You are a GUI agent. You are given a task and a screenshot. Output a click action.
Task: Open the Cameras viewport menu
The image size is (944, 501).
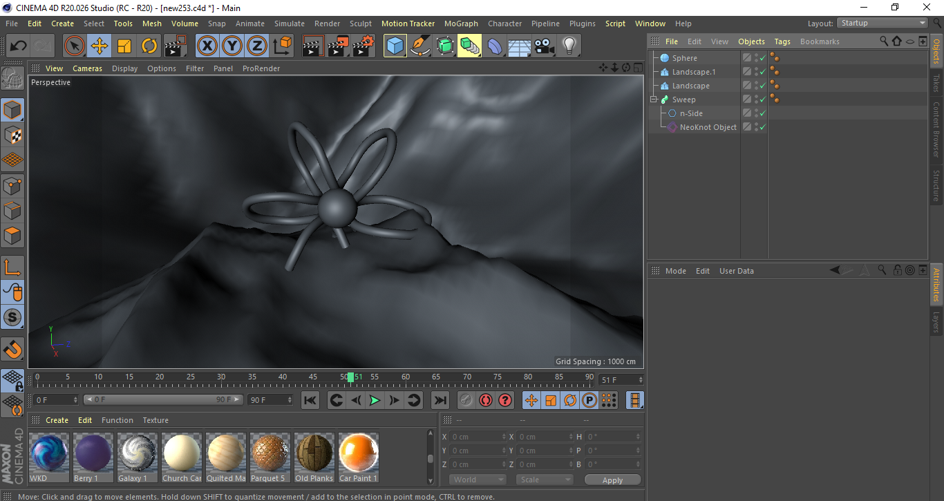click(x=87, y=68)
